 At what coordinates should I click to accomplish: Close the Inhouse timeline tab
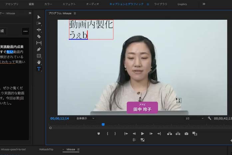point(63,150)
